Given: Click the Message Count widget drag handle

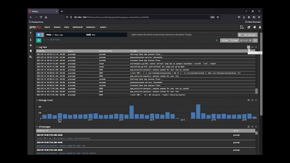Looking at the screenshot, I should [x=37, y=101].
